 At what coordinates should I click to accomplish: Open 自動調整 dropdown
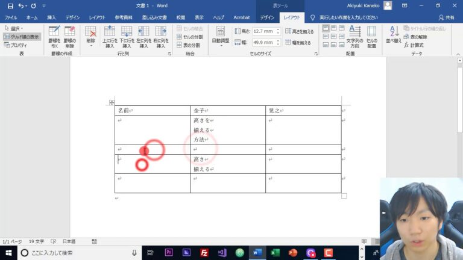pyautogui.click(x=221, y=37)
